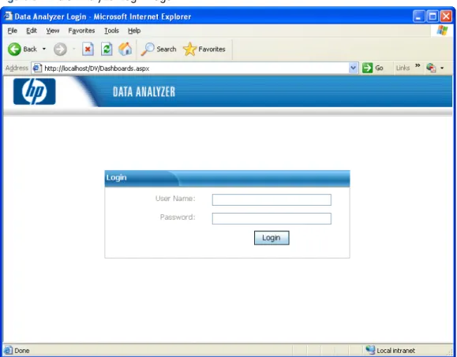Click the Done status icon
Viewport: 457px width, 357px height.
9,351
